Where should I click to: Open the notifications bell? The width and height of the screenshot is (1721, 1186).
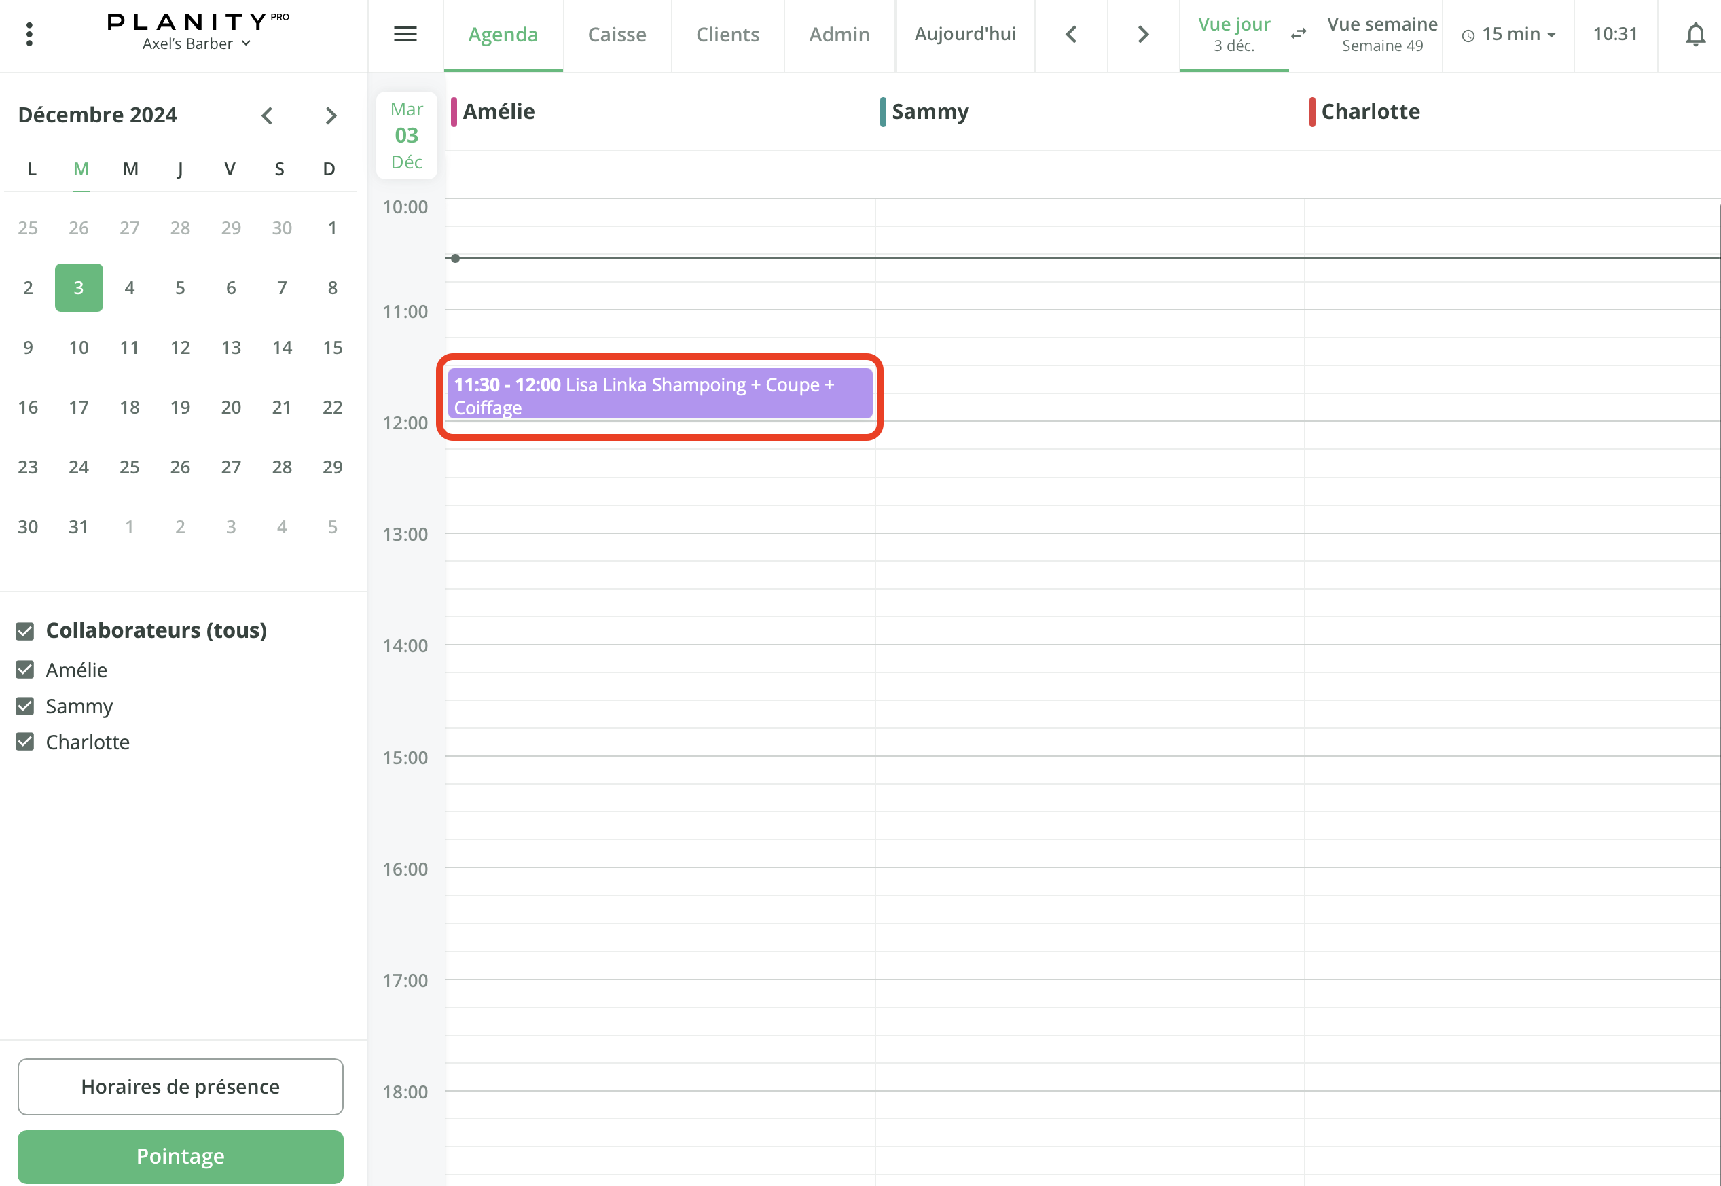pyautogui.click(x=1695, y=34)
